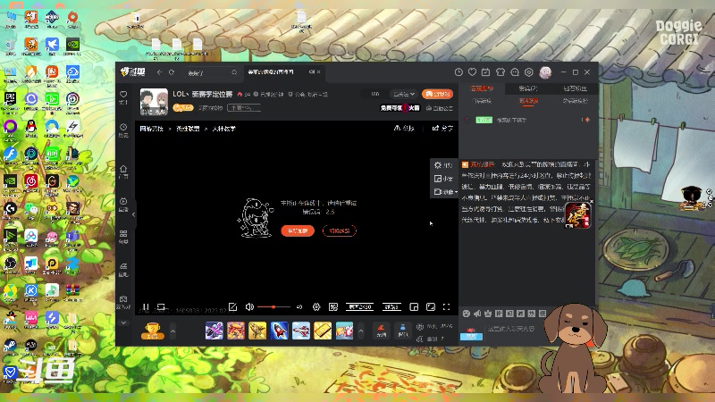Go back using the Douyu back arrow
The width and height of the screenshot is (715, 402).
click(x=159, y=72)
